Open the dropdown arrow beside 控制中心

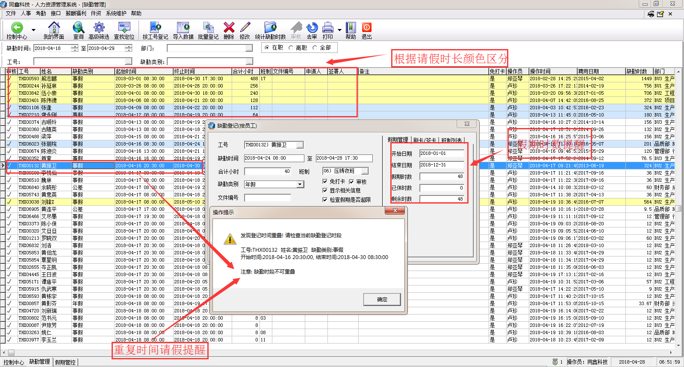(x=33, y=30)
